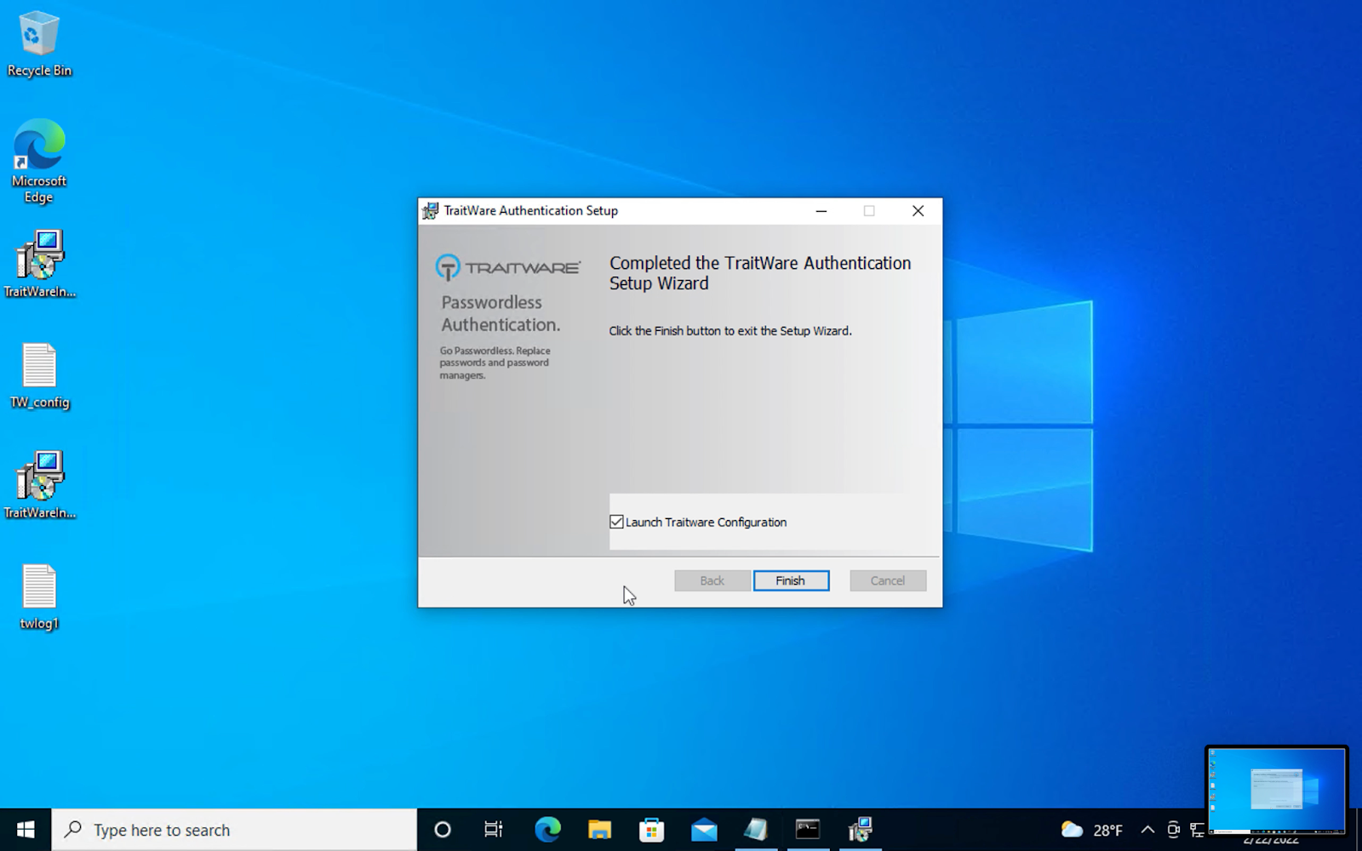
Task: Switch to the notepad-style app on taskbar
Action: pyautogui.click(x=756, y=830)
